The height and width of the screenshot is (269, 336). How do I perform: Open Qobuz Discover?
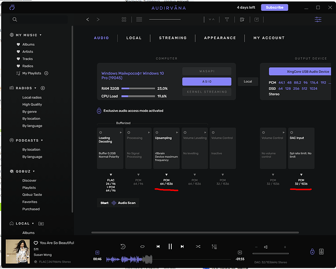[x=29, y=181]
